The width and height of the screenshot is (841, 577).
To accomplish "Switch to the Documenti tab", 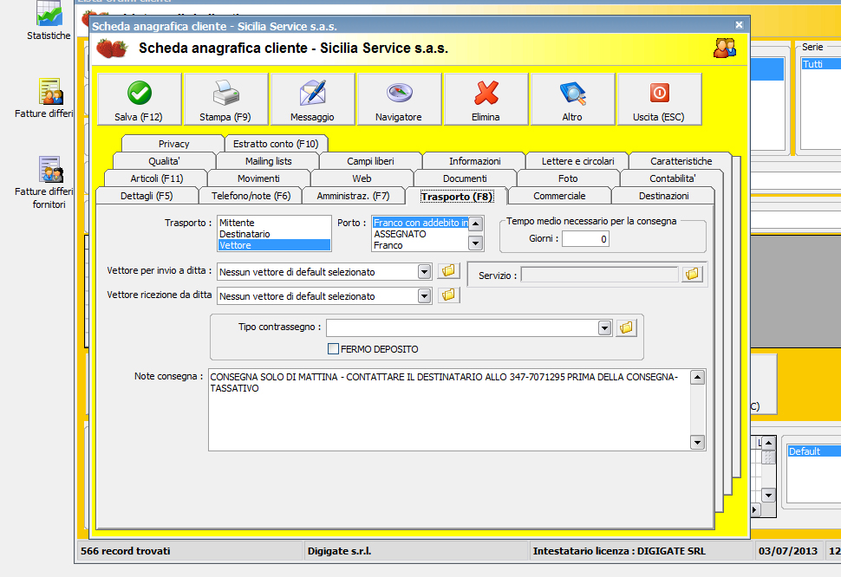I will [465, 178].
